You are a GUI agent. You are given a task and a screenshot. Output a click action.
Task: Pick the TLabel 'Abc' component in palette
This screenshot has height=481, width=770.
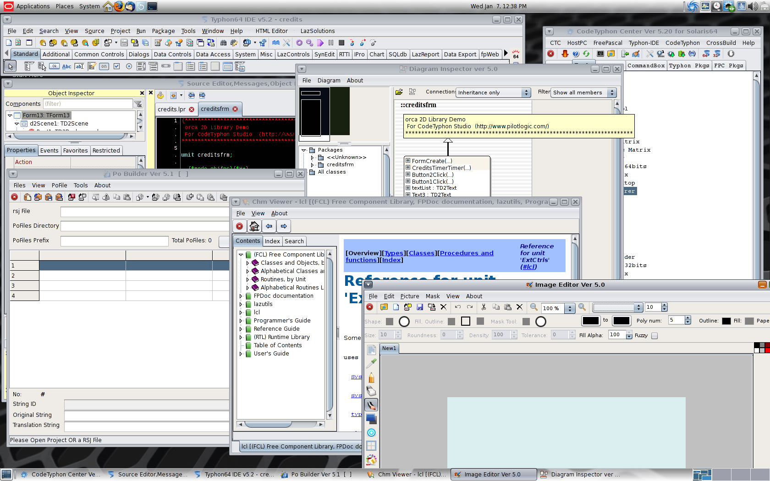[67, 66]
